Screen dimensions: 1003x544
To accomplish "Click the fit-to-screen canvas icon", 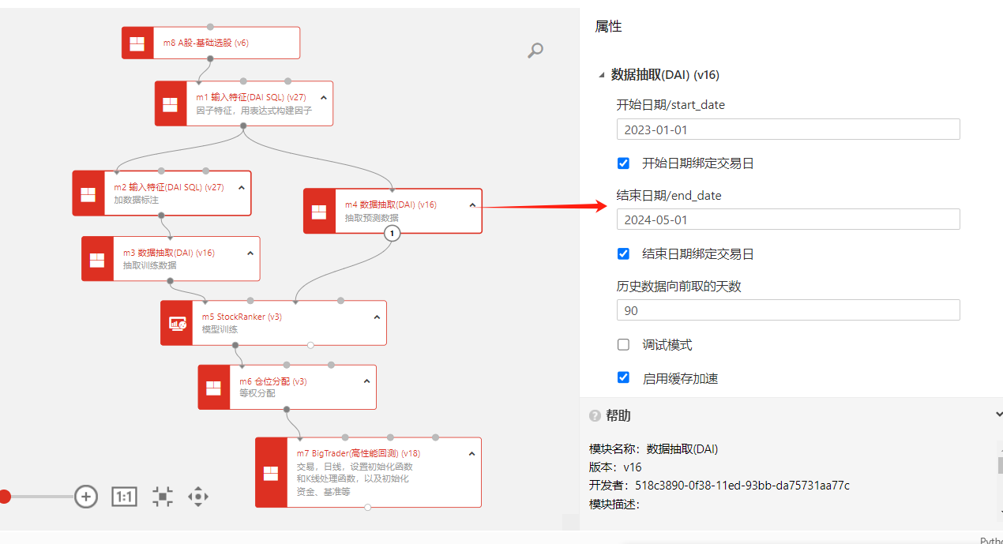I will click(163, 497).
